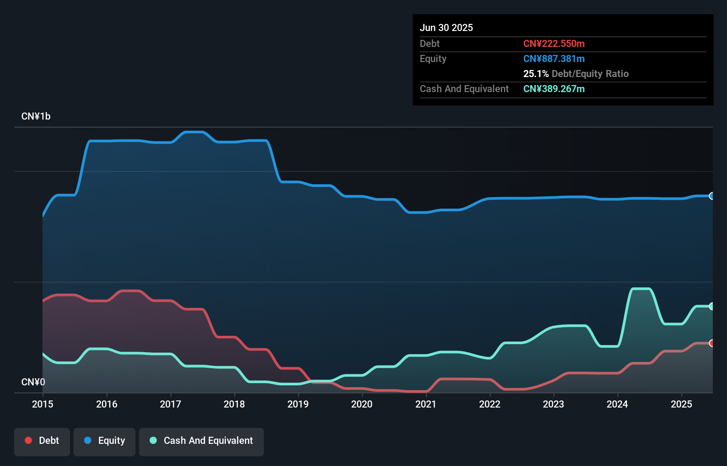This screenshot has height=466, width=727.
Task: Select the 2015 x-axis label
Action: tap(43, 404)
